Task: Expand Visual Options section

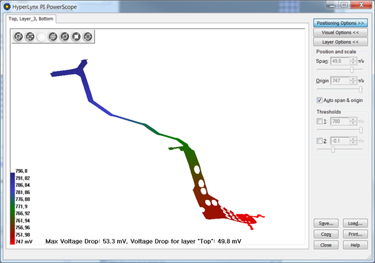Action: (341, 32)
